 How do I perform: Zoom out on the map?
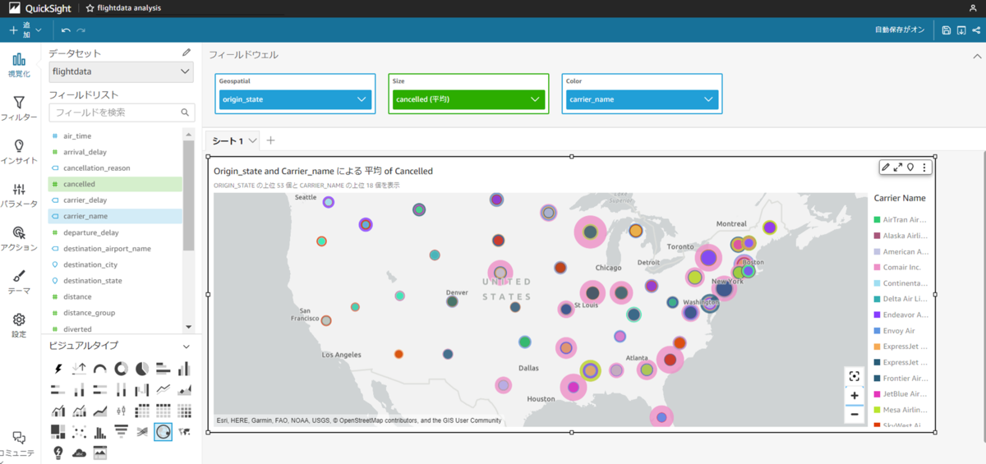coord(855,414)
